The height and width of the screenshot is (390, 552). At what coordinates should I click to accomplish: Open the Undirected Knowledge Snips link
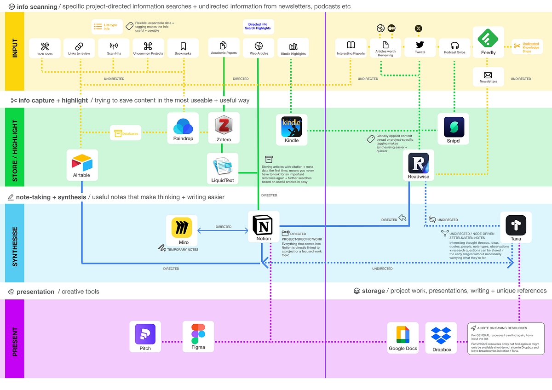point(527,46)
